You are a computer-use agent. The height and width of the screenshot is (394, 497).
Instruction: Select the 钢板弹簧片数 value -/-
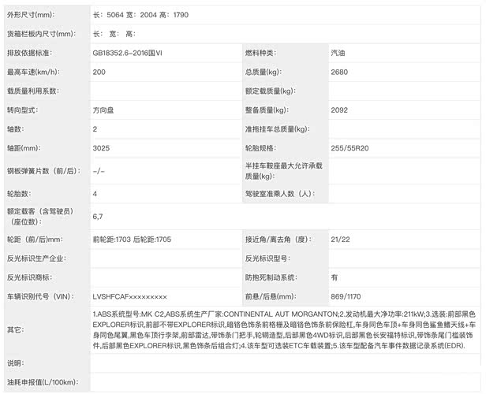[x=99, y=170]
